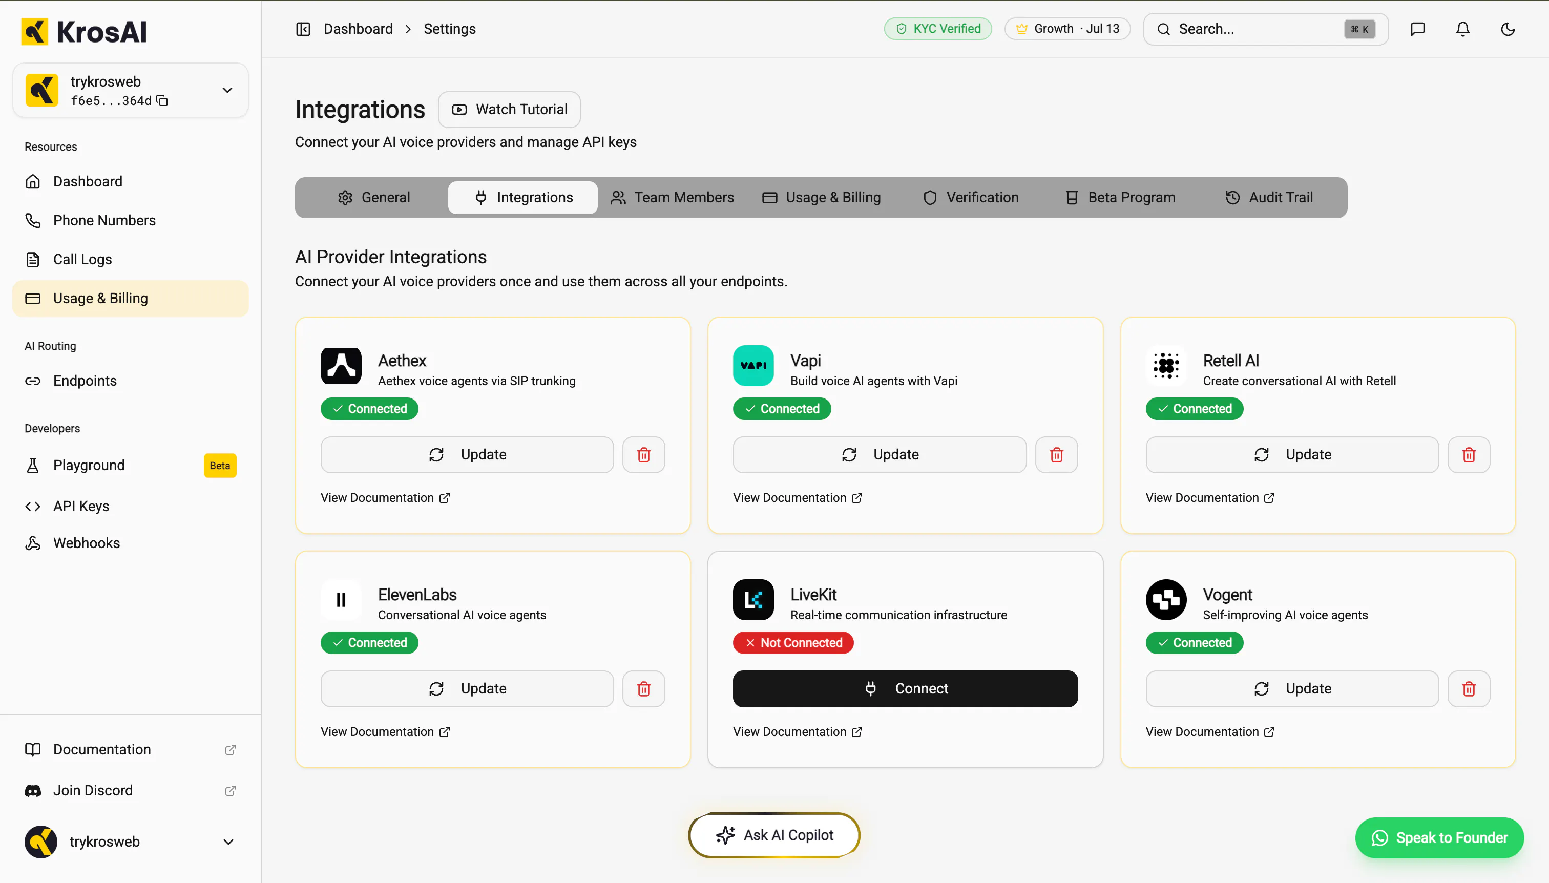Click the Vogent provider logo
This screenshot has height=883, width=1549.
(x=1166, y=600)
